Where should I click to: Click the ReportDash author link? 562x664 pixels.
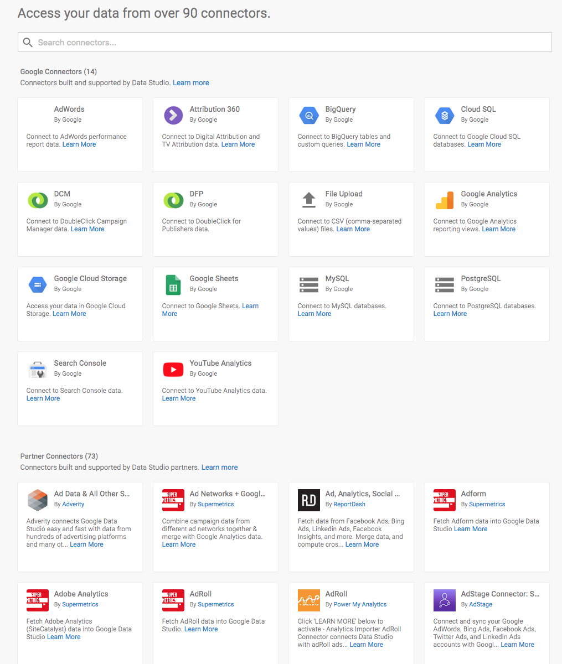(x=349, y=504)
